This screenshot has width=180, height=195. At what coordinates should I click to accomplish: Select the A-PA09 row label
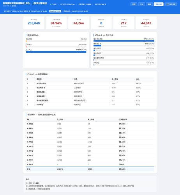30,142
